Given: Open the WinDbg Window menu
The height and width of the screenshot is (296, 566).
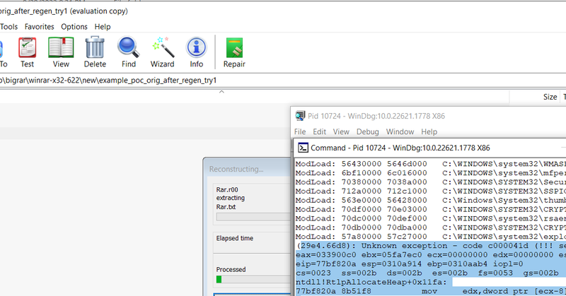Looking at the screenshot, I should pyautogui.click(x=400, y=131).
